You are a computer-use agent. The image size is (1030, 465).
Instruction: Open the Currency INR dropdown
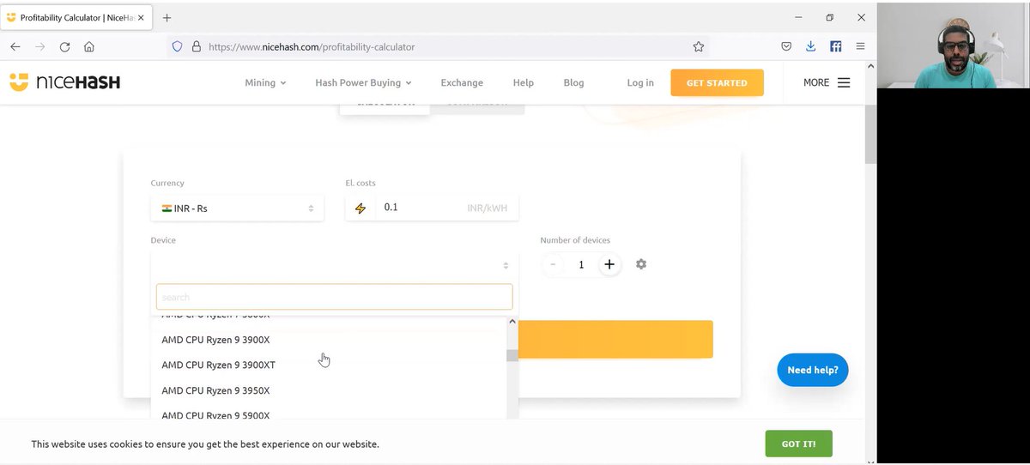237,208
